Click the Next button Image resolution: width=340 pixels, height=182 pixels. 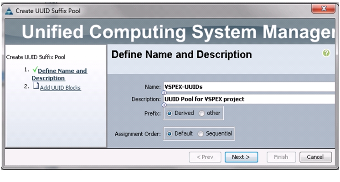tap(242, 157)
